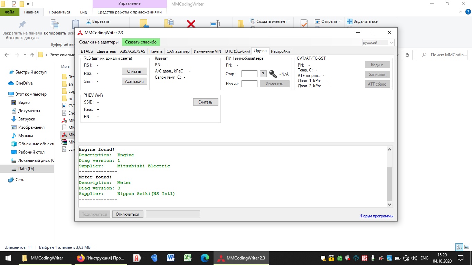Click the new PIN (Новый) input field
The image size is (472, 265).
coord(249,84)
